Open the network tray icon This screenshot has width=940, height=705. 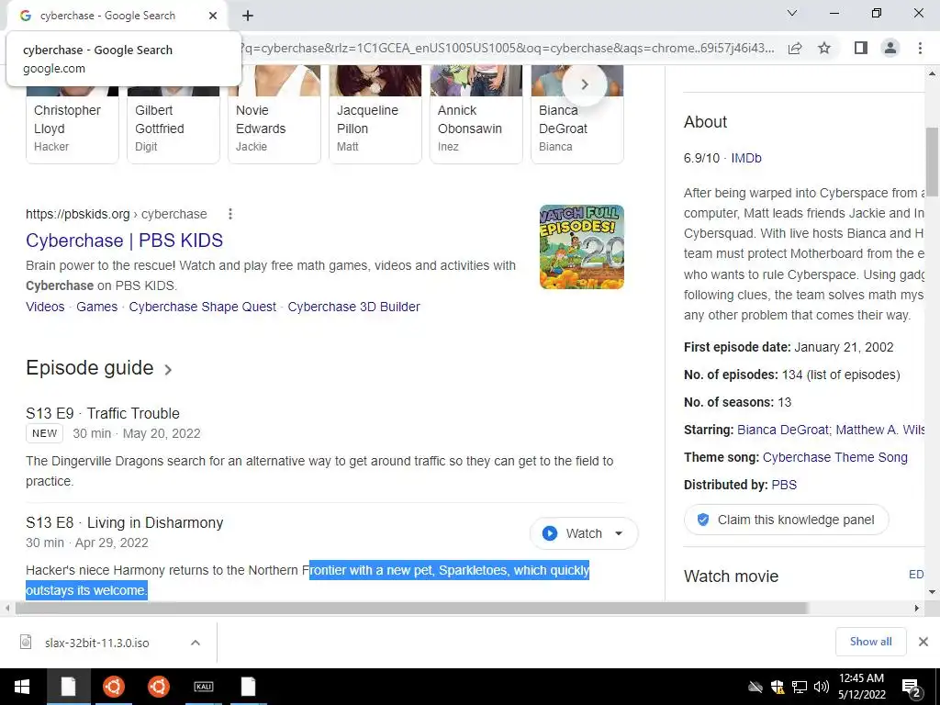click(800, 687)
